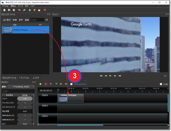The height and width of the screenshot is (131, 171).
Task: Open the ファイル menu
Action: click(5, 6)
